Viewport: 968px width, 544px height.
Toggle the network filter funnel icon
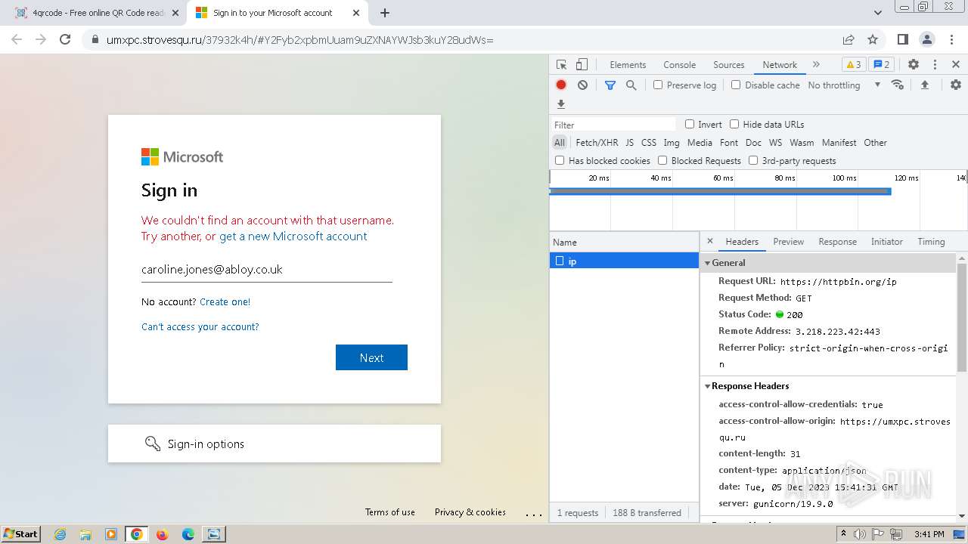[610, 85]
